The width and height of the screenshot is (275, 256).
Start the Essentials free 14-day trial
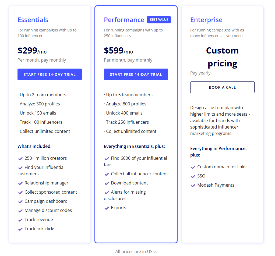pyautogui.click(x=50, y=74)
